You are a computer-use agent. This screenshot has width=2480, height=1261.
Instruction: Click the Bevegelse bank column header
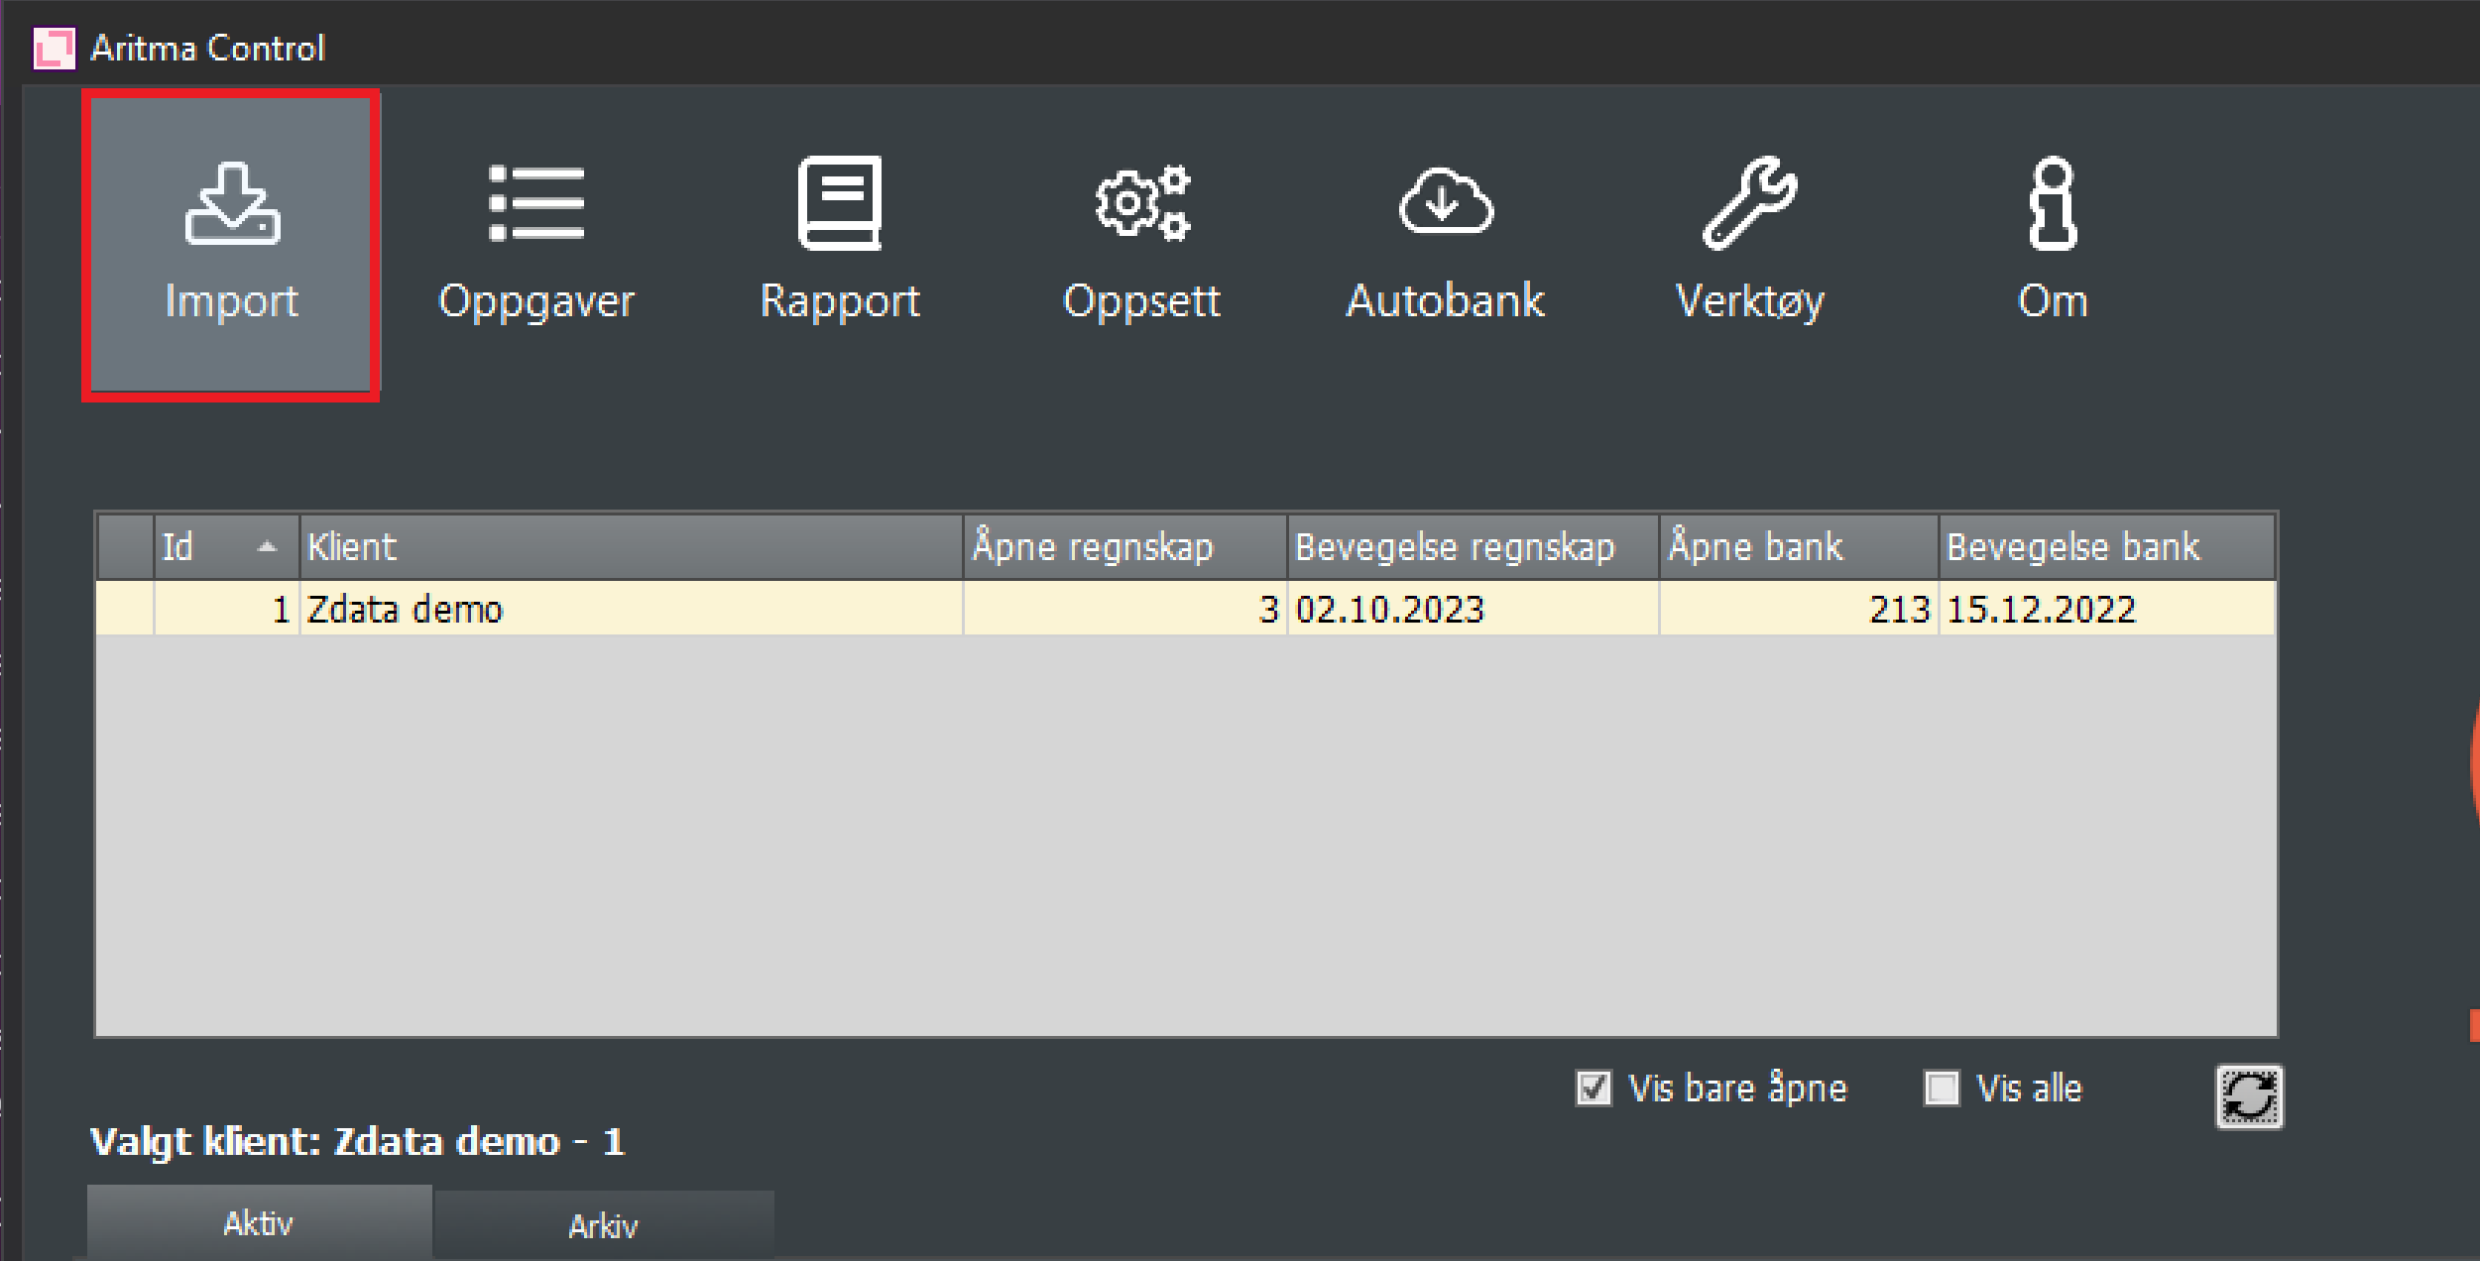(2105, 546)
